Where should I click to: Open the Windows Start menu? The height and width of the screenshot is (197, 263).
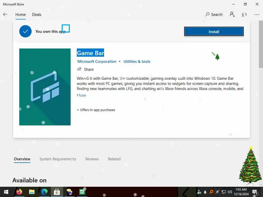pyautogui.click(x=6, y=192)
